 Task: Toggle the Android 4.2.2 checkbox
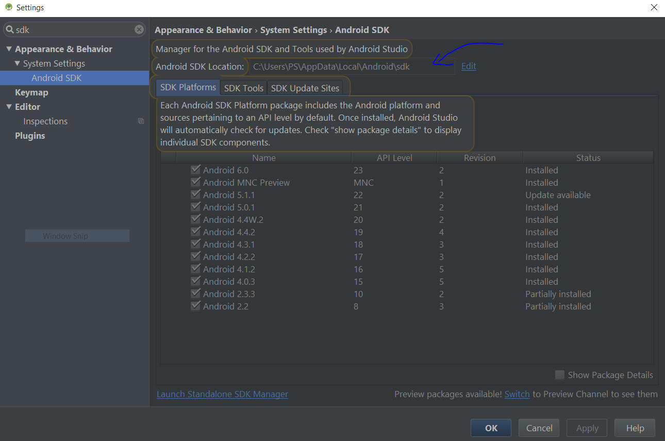pyautogui.click(x=195, y=256)
